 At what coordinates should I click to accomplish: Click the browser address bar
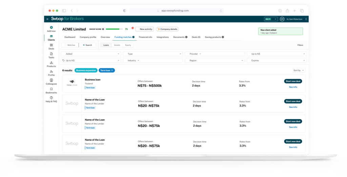(x=176, y=10)
